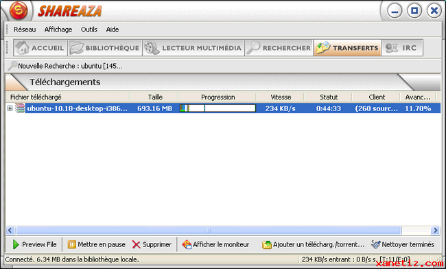This screenshot has height=269, width=446.
Task: Click the 234 KB/s speed cell
Action: click(x=280, y=108)
